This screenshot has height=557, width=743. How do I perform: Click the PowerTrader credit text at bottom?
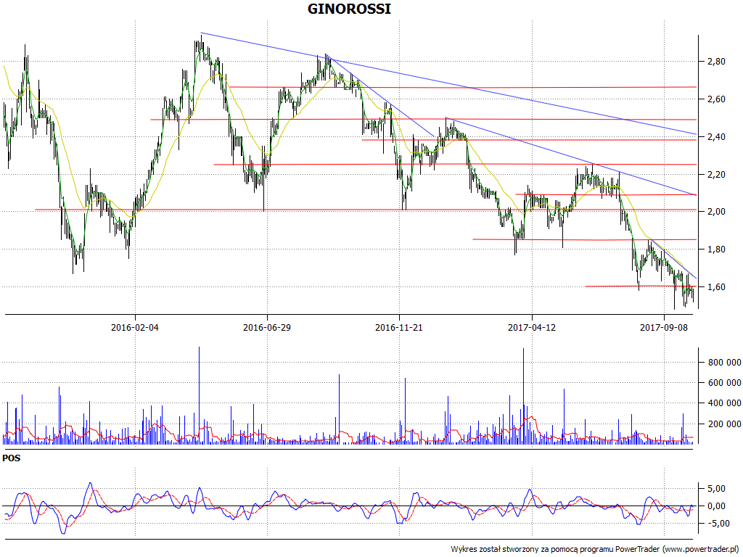point(595,550)
